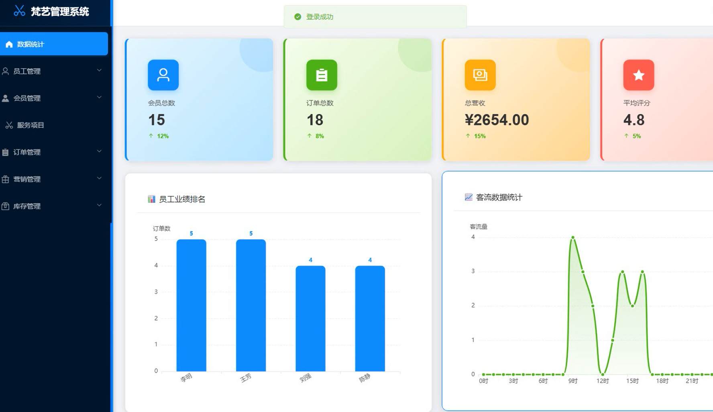Click the 订单数 axis title
This screenshot has width=713, height=412.
pyautogui.click(x=162, y=228)
